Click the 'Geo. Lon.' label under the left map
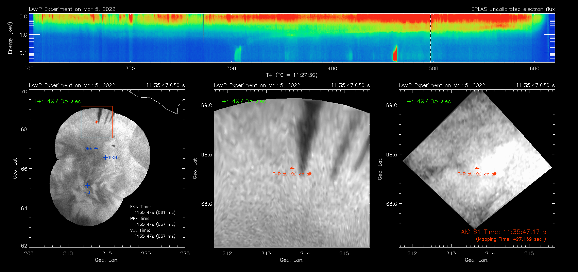 (107, 260)
